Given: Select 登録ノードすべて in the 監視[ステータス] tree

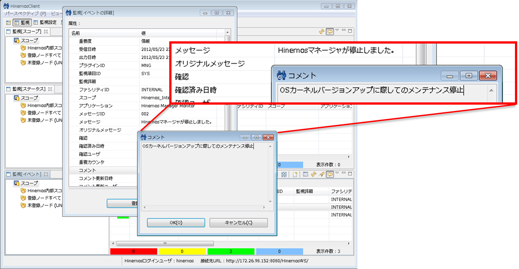Looking at the screenshot, I should click(41, 113).
